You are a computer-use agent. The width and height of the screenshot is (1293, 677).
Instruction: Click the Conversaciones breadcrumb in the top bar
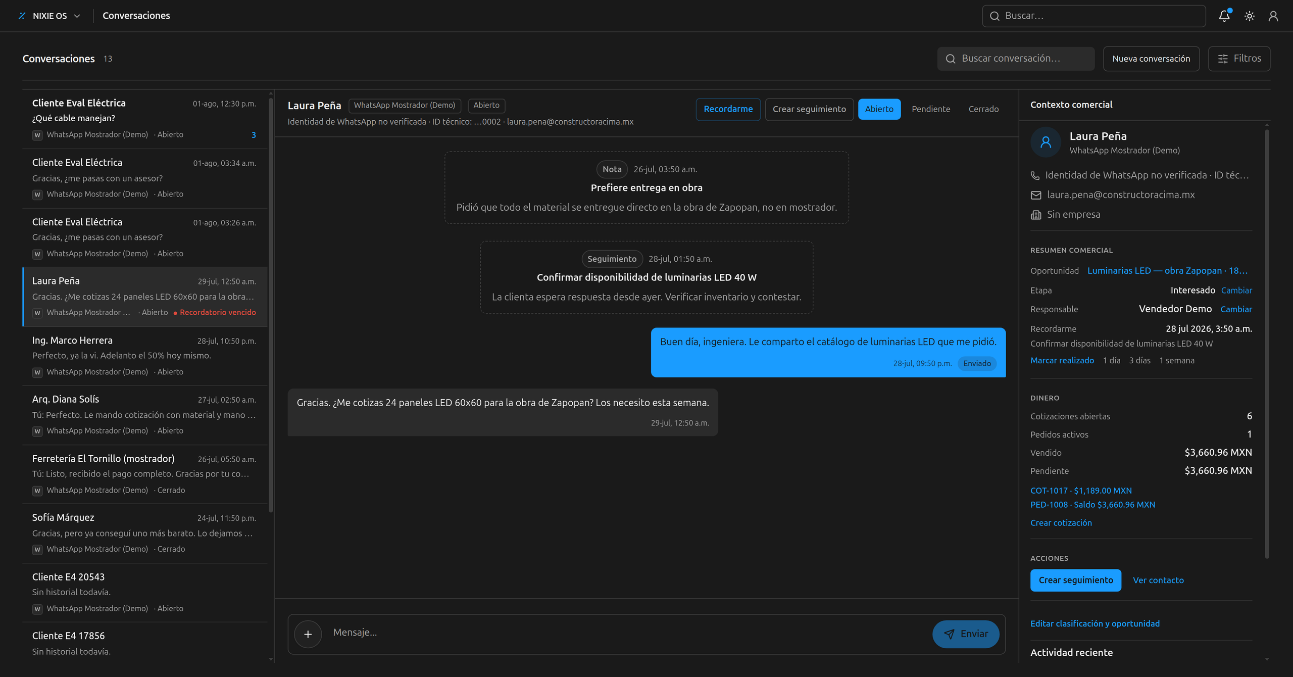[x=136, y=16]
